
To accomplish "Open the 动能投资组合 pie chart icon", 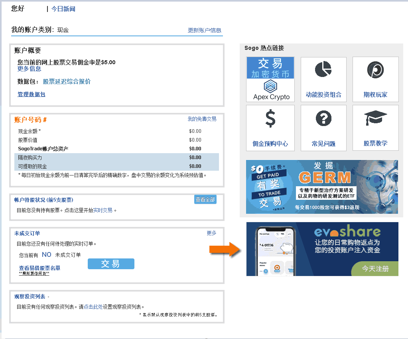I will click(x=323, y=69).
